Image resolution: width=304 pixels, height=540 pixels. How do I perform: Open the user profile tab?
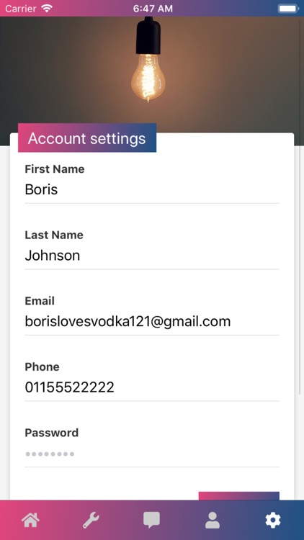213,520
